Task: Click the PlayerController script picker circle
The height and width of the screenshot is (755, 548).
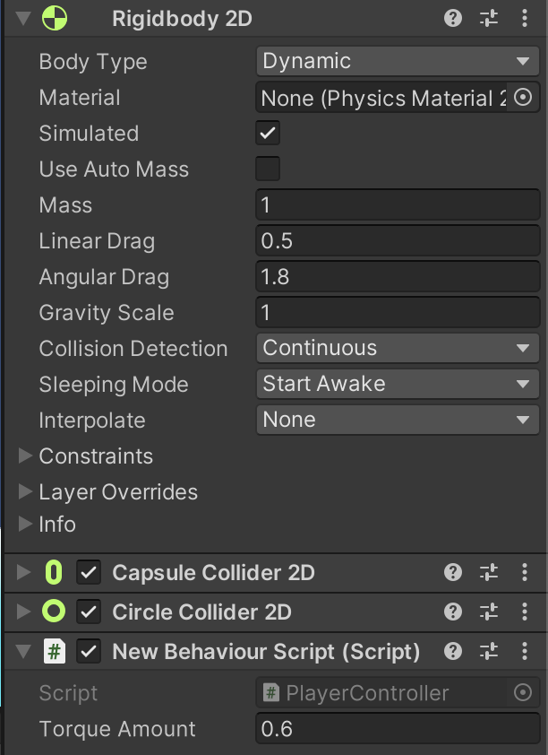Action: click(x=524, y=692)
